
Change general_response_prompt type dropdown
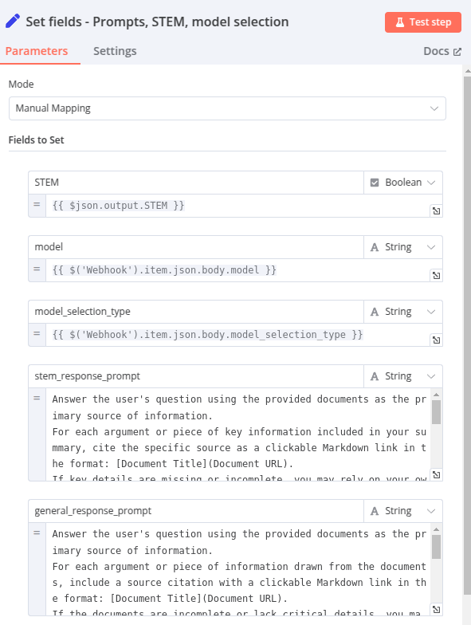pyautogui.click(x=403, y=511)
